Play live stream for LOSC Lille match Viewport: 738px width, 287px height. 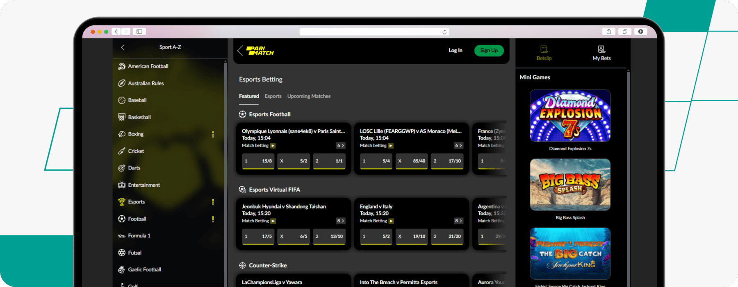tap(391, 146)
